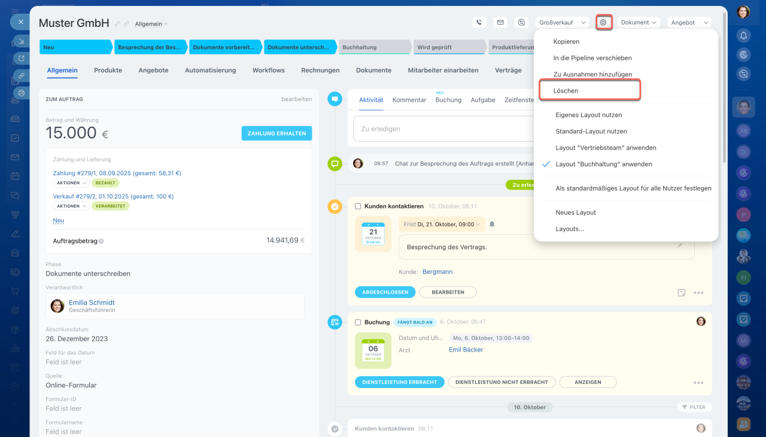Click the email envelope icon in header
Image resolution: width=766 pixels, height=437 pixels.
[500, 23]
